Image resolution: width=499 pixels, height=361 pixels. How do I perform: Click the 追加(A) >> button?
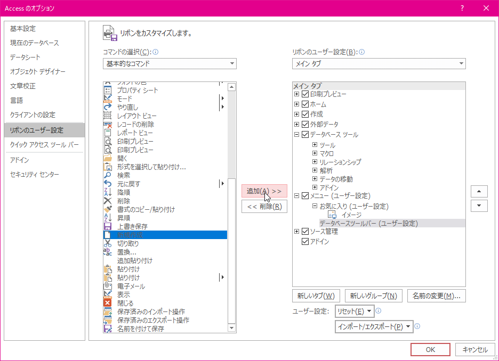tap(264, 191)
